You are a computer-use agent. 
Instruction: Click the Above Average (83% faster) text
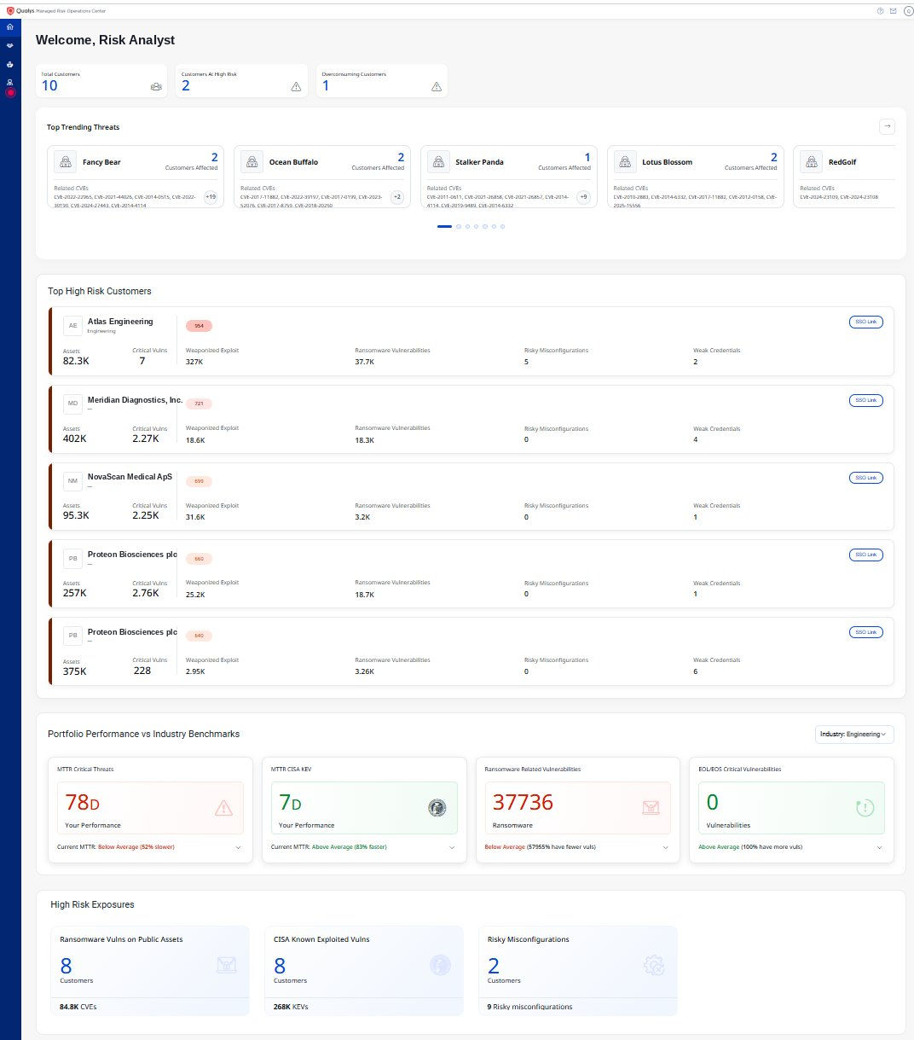point(350,847)
